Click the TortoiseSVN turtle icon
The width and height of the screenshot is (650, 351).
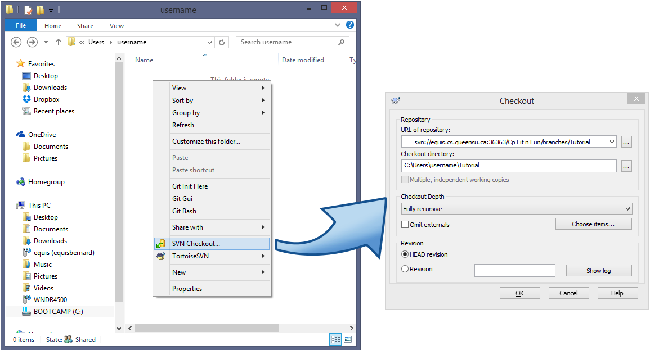click(162, 256)
